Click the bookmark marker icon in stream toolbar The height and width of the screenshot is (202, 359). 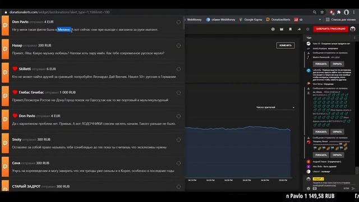[290, 29]
